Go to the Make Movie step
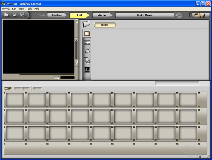Viewport: 212px width, 160px height. point(145,15)
